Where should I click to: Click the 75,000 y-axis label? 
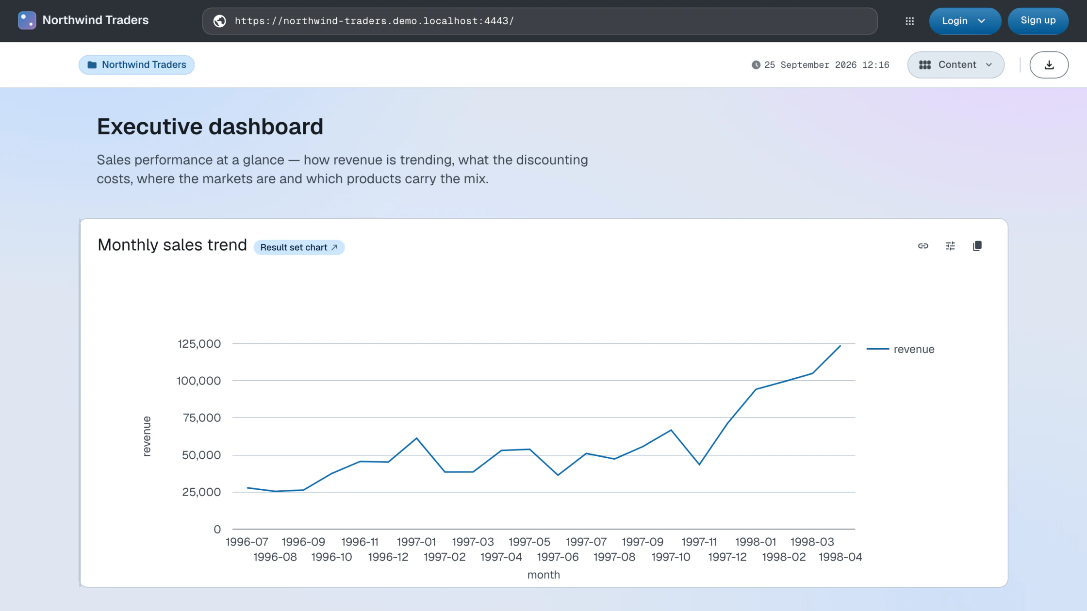point(201,418)
